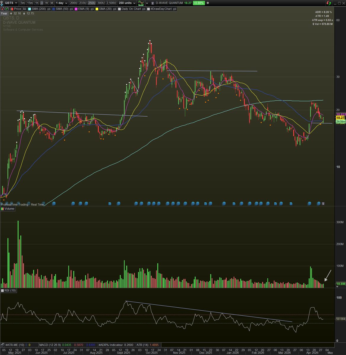
Task: Click the red down-arrow sell icon
Action: click(x=2, y=9)
